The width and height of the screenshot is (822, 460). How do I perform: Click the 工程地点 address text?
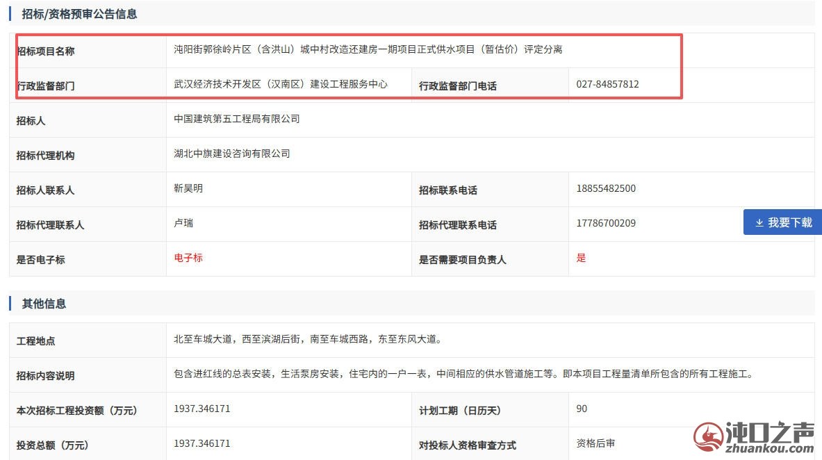coord(309,339)
